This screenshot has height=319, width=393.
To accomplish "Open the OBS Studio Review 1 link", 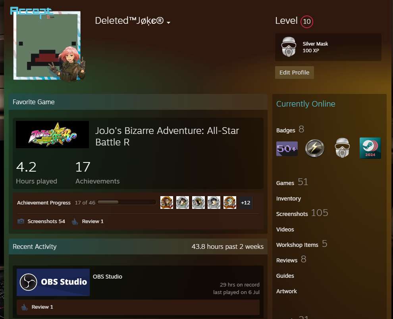I will pos(42,307).
